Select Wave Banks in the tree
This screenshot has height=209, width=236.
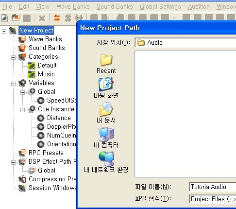(x=45, y=39)
